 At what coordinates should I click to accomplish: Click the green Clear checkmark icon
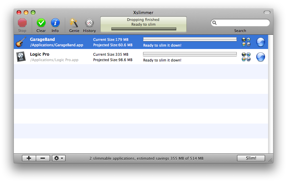click(x=41, y=23)
